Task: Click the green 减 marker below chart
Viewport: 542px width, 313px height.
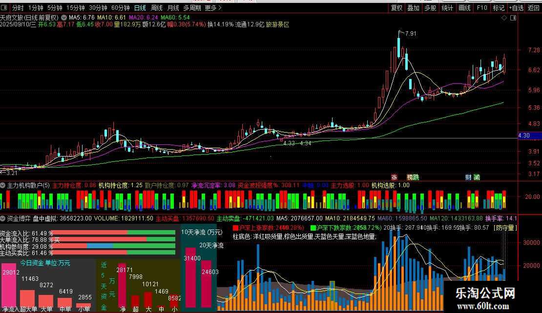Action: click(477, 177)
